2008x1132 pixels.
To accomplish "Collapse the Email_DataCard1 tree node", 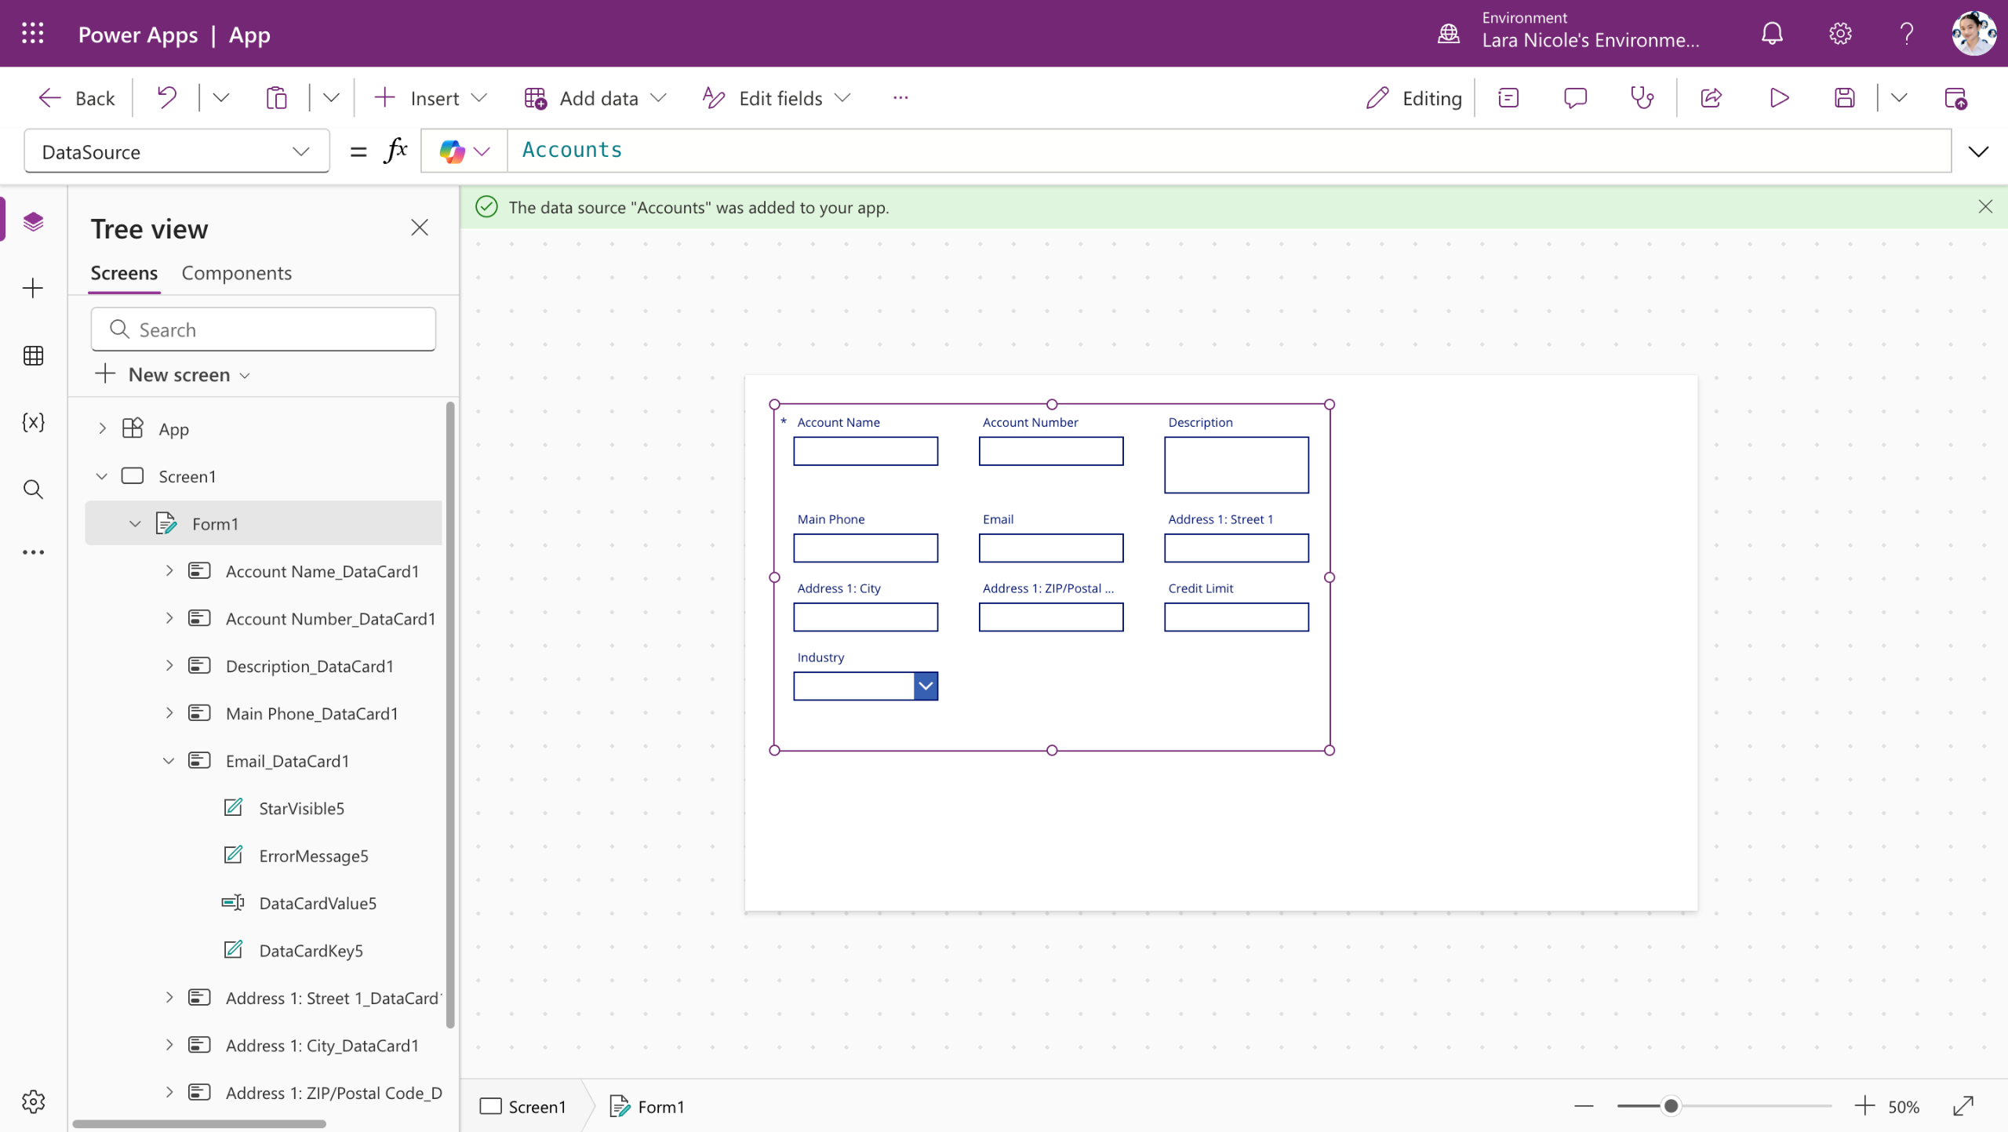I will pyautogui.click(x=169, y=761).
